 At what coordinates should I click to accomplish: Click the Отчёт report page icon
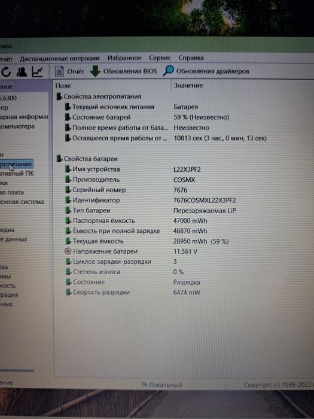(59, 71)
